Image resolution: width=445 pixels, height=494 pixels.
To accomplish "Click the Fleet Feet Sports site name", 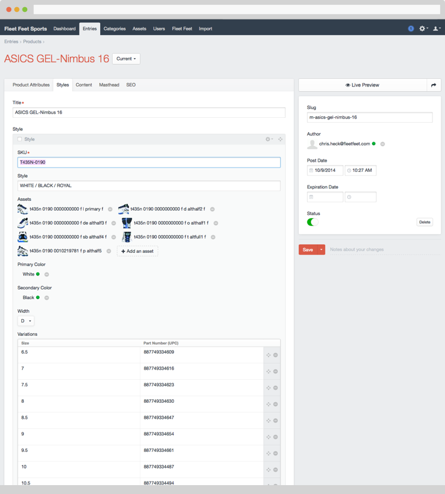I will tap(25, 28).
